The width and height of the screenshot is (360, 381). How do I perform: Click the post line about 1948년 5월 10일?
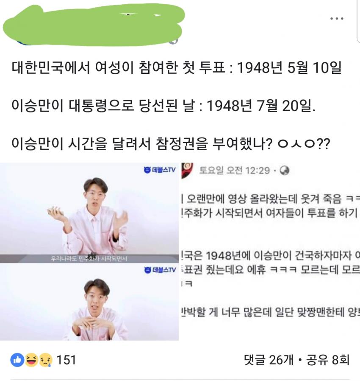point(177,67)
